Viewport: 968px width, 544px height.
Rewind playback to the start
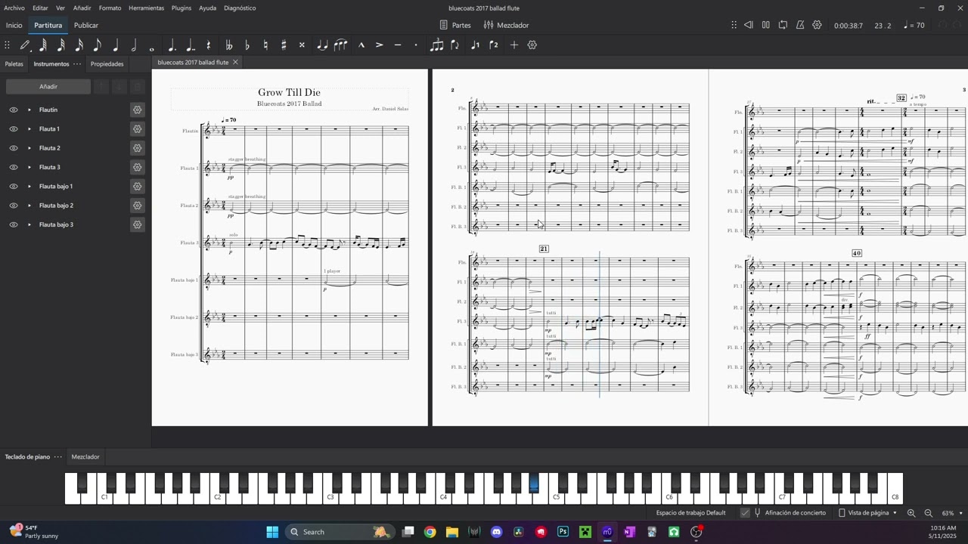(x=749, y=25)
